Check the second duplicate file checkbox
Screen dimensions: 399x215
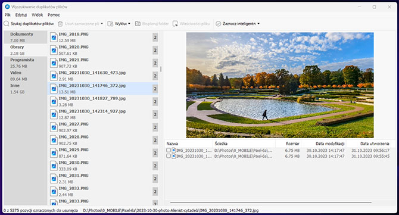(168, 156)
